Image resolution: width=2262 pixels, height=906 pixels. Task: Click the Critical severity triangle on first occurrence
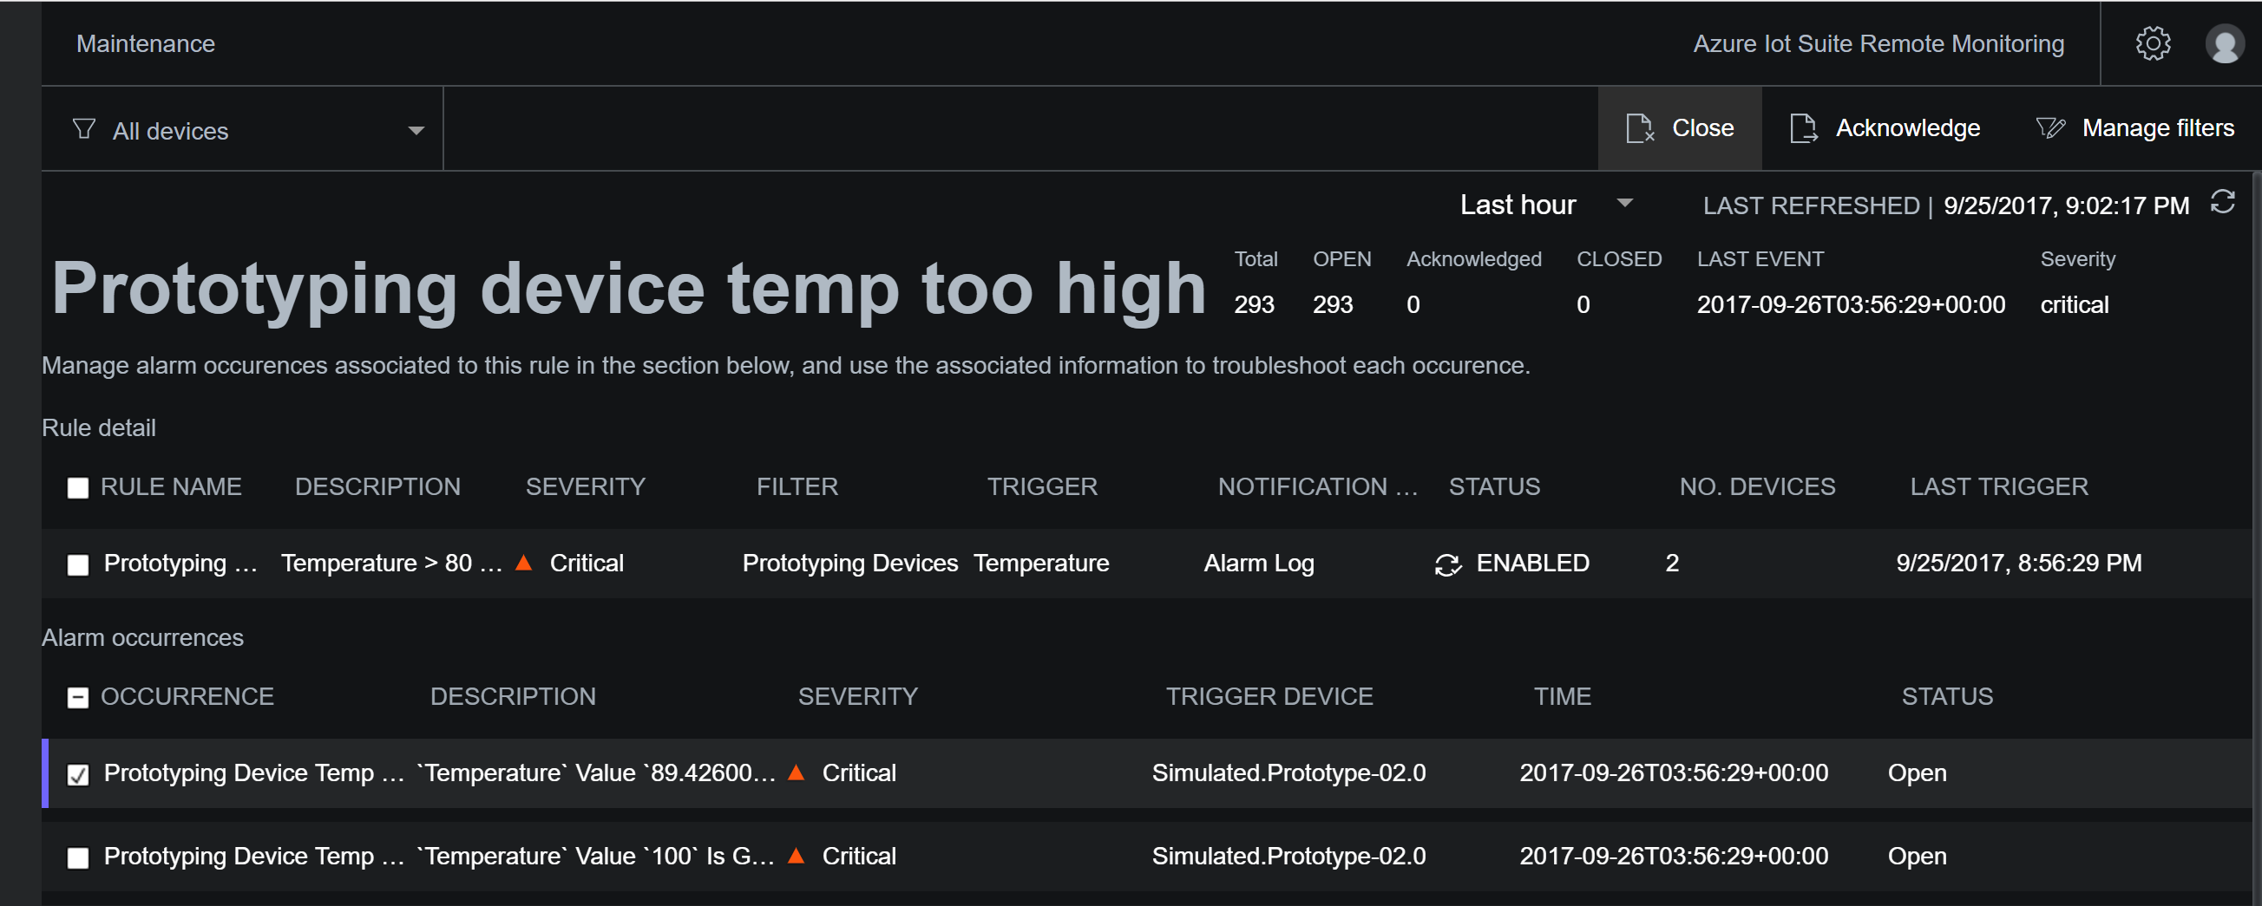pos(796,772)
